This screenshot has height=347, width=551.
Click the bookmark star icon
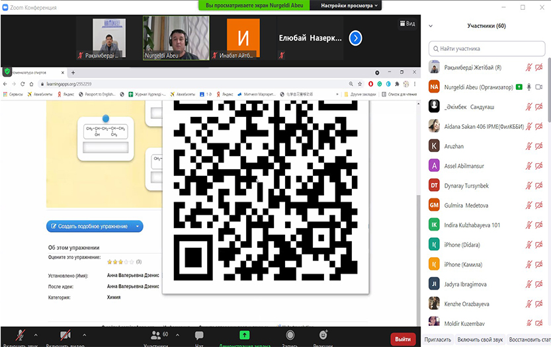tap(360, 84)
